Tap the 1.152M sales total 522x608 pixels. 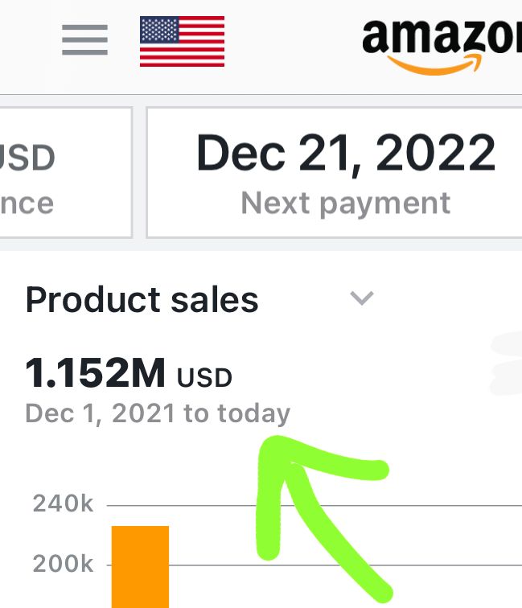click(96, 373)
